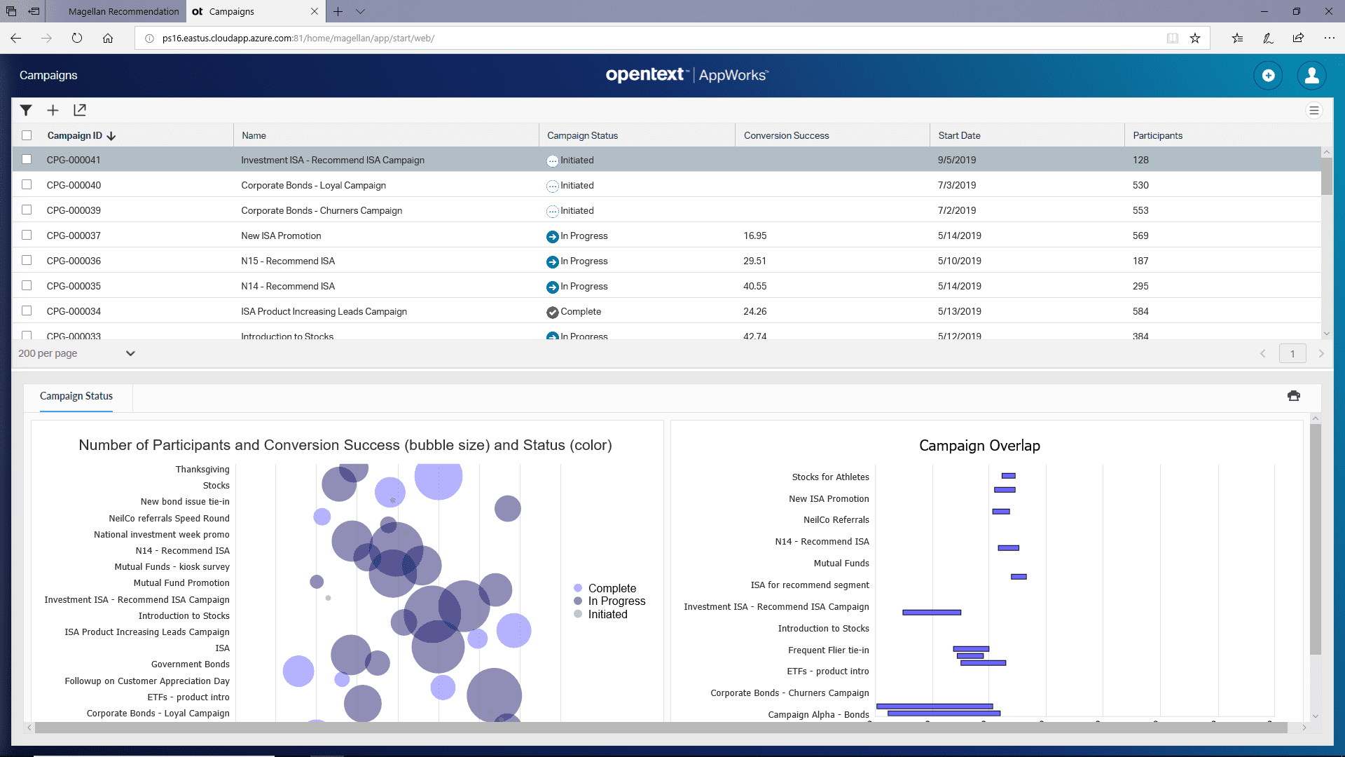Select the CPG-000039 row checkbox
The width and height of the screenshot is (1345, 757).
click(x=27, y=210)
